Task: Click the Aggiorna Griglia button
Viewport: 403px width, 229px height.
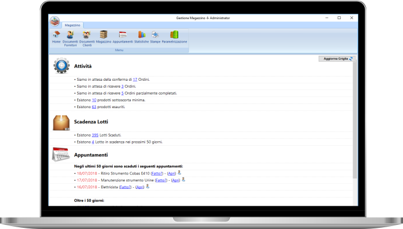Action: (x=337, y=59)
